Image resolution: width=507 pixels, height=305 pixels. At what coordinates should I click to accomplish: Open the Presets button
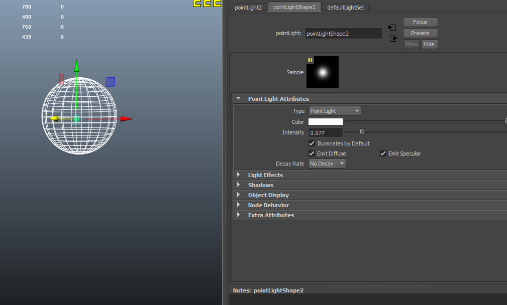[x=421, y=33]
